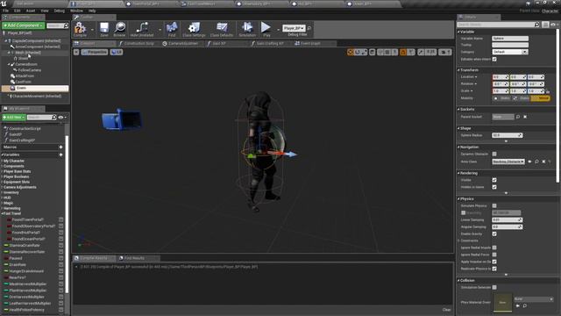This screenshot has width=561, height=316.
Task: Clear Parent Socket with X icon
Action: 525,117
